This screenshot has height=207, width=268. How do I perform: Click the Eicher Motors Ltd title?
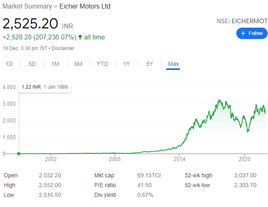[x=85, y=7]
